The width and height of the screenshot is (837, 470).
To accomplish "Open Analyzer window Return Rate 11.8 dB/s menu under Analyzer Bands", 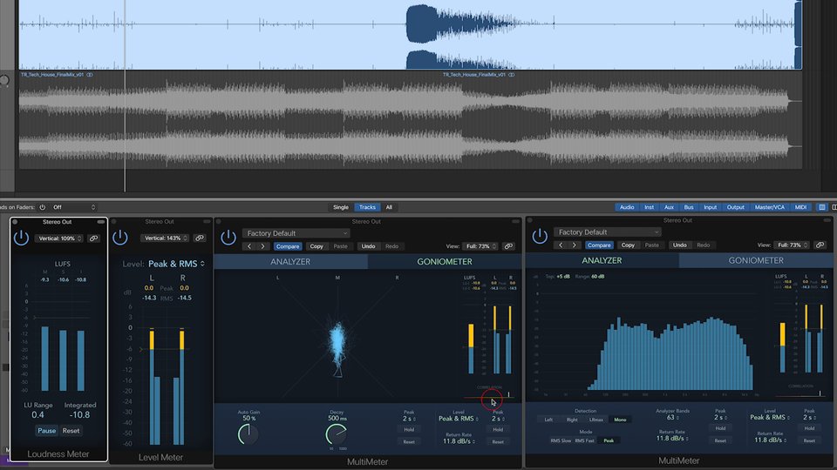I will click(x=671, y=438).
